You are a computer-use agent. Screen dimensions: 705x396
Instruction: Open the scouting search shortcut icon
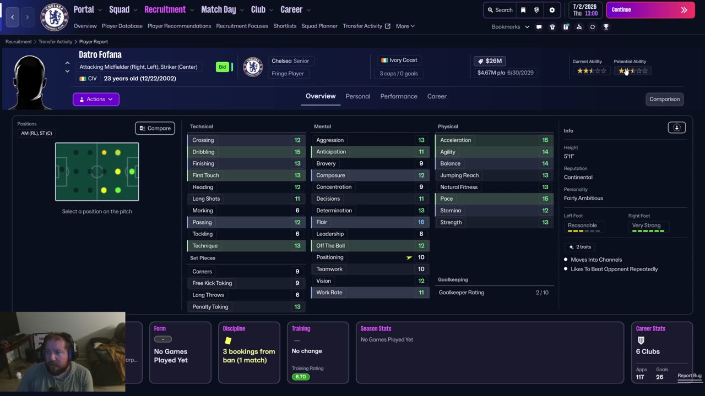point(579,27)
